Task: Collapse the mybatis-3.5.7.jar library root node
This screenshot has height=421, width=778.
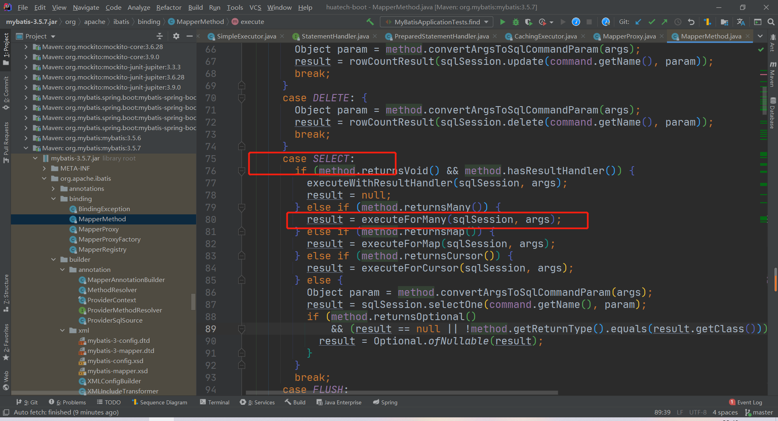Action: (35, 158)
